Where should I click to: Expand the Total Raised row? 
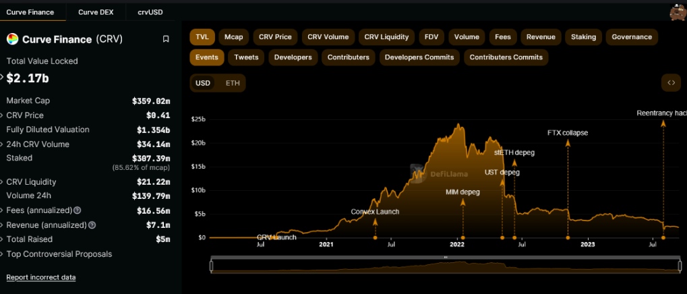pyautogui.click(x=2, y=239)
